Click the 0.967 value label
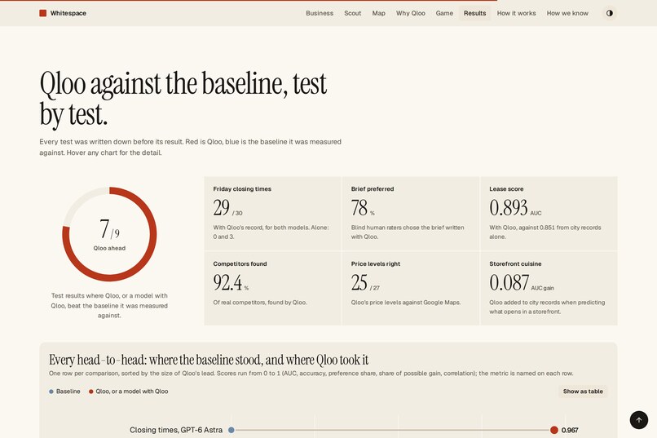The height and width of the screenshot is (438, 657). pos(570,430)
